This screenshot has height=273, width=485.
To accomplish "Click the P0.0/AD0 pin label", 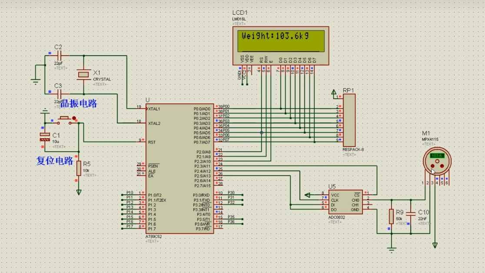I will click(202, 109).
